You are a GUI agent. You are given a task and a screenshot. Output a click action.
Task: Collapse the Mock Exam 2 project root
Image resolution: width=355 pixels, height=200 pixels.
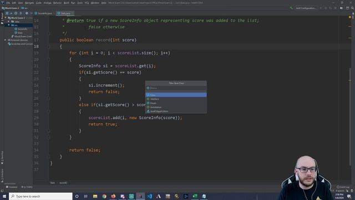[x=6, y=18]
